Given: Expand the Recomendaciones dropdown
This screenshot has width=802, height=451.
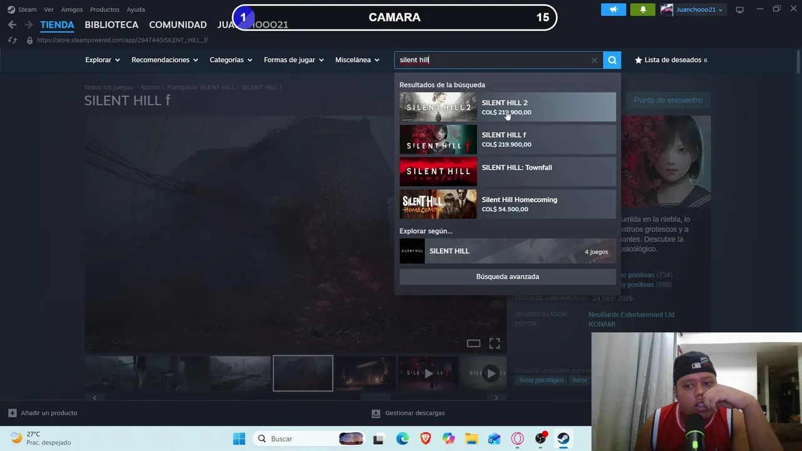Looking at the screenshot, I should 165,60.
